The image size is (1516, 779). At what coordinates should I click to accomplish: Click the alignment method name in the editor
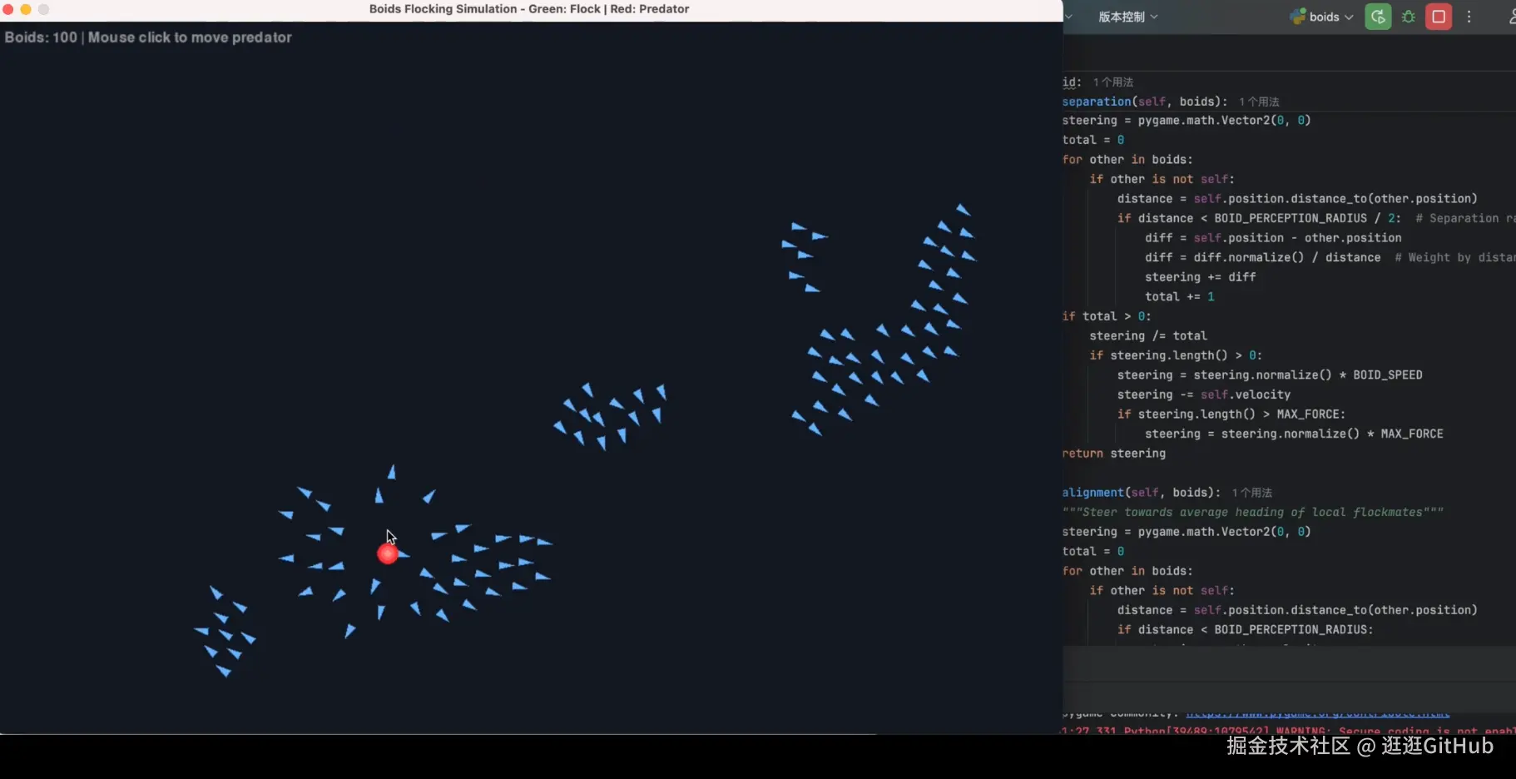pos(1092,493)
